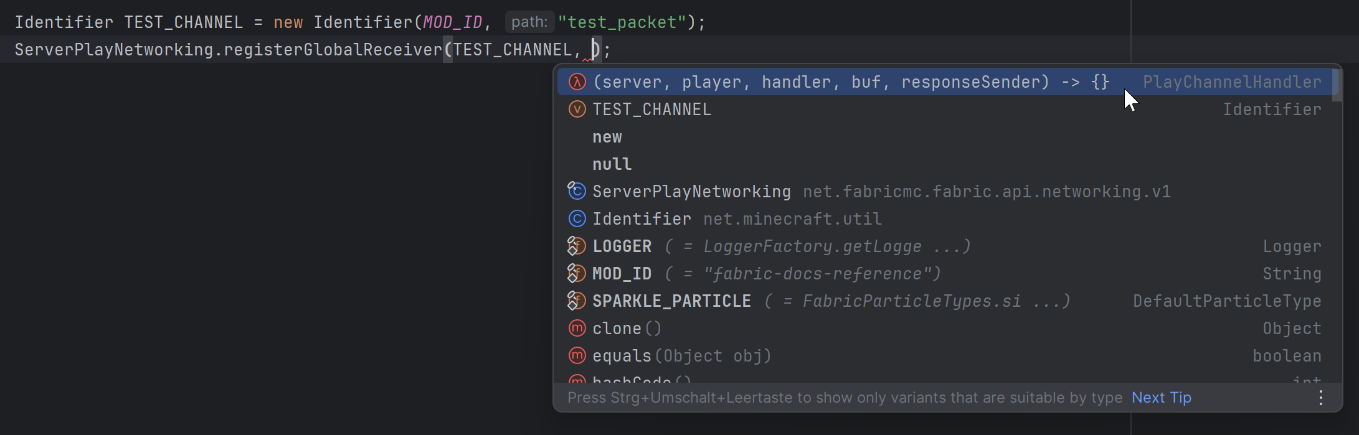Choose MOD_ID from the suggestion list
Viewport: 1359px width, 435px height.
[x=622, y=273]
